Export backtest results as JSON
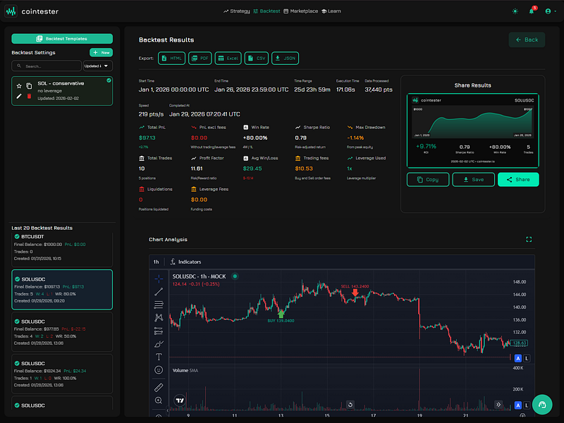This screenshot has width=564, height=423. [x=285, y=58]
